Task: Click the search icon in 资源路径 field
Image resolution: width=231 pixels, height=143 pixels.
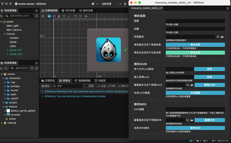Action: click(218, 37)
